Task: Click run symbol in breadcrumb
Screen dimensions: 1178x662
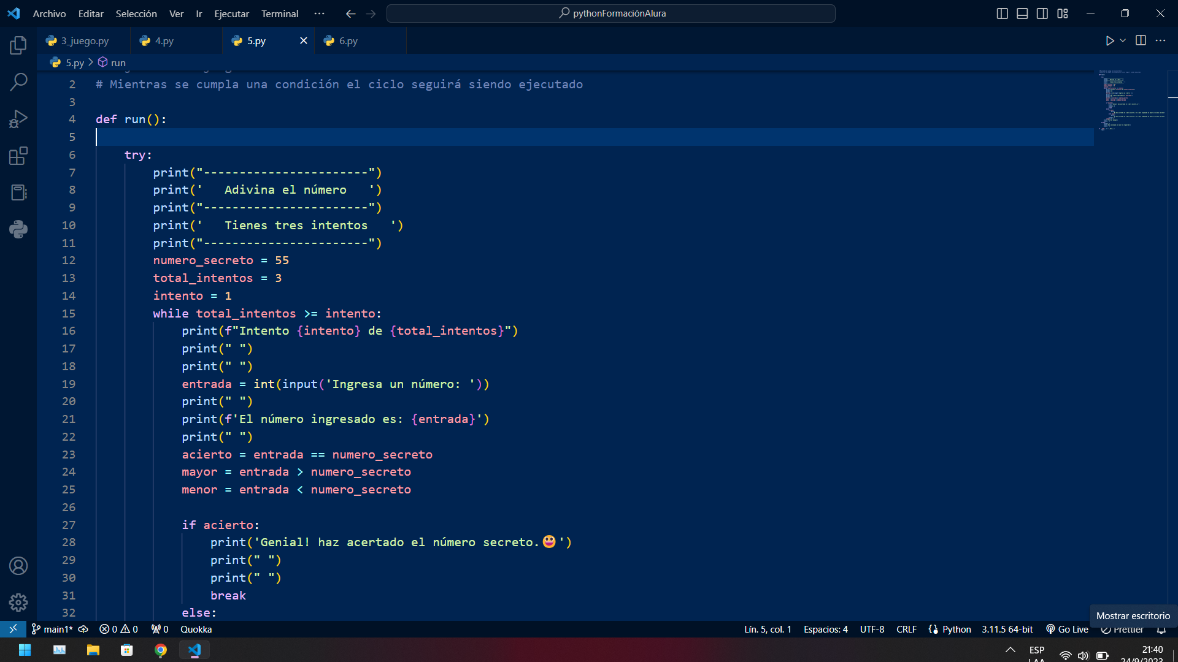Action: click(x=118, y=63)
